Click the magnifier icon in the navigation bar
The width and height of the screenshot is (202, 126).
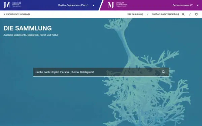tap(183, 14)
